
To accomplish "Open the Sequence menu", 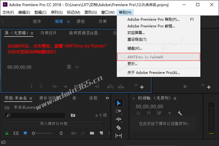I will 57,12.
